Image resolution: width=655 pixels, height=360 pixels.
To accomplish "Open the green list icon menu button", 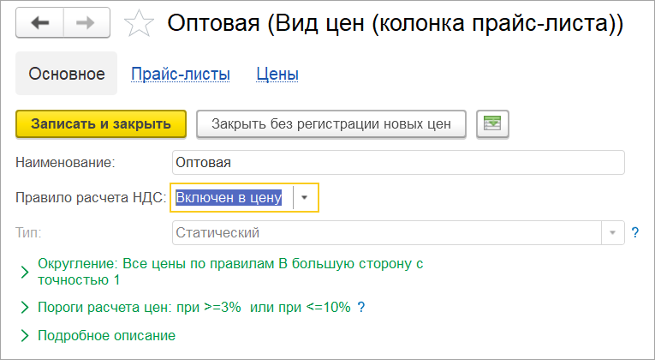I will tap(492, 123).
